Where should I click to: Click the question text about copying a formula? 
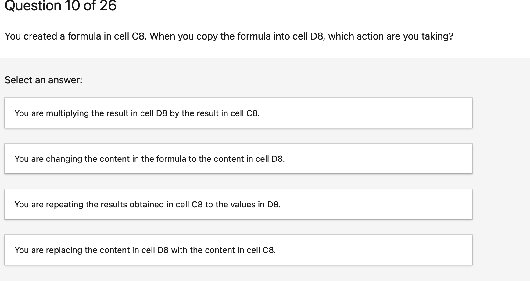(229, 36)
